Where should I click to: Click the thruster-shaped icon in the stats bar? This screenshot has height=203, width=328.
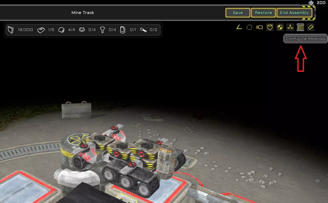pos(102,30)
